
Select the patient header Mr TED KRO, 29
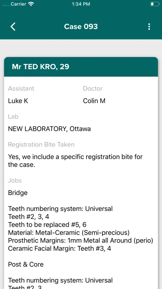coord(40,67)
